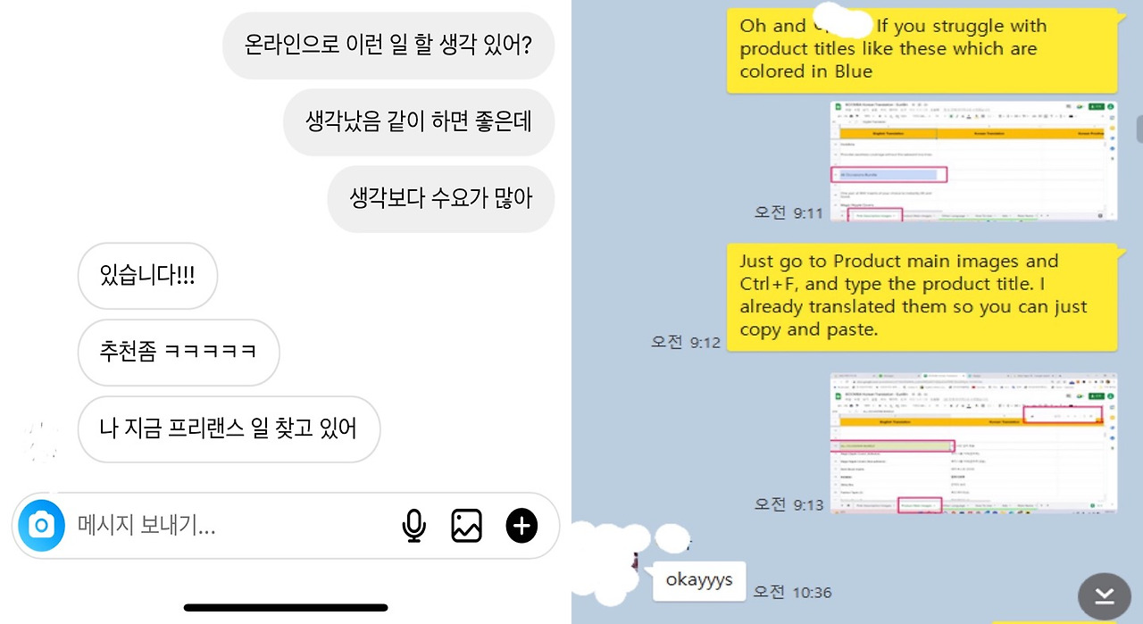Tap the microphone voice message icon
This screenshot has width=1143, height=624.
pos(413,526)
